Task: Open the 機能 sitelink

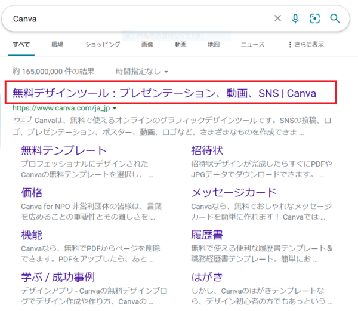Action: click(x=32, y=235)
